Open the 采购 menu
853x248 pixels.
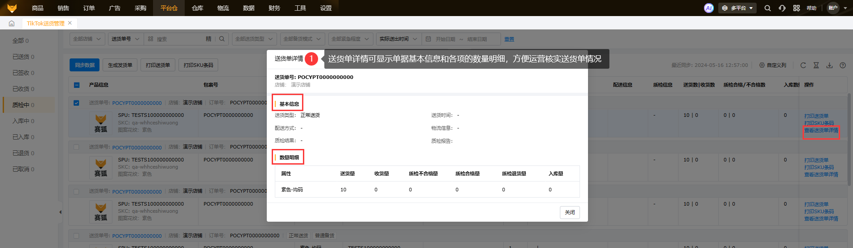[140, 8]
